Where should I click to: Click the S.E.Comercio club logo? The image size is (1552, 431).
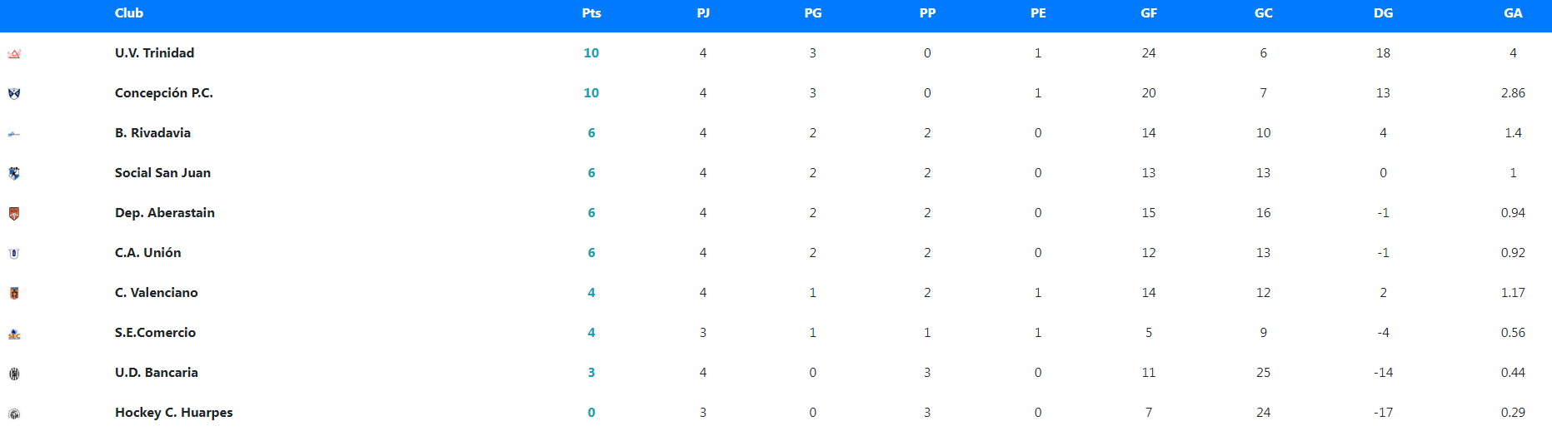coord(14,334)
